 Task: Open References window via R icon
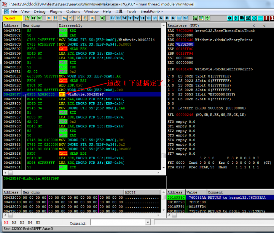[x=173, y=18]
